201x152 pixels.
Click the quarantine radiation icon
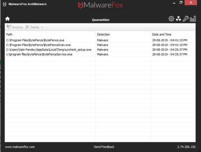[179, 19]
